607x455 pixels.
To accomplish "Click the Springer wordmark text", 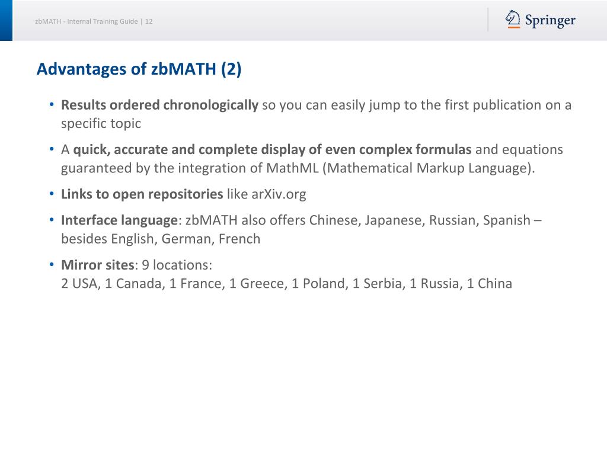I will (550, 21).
